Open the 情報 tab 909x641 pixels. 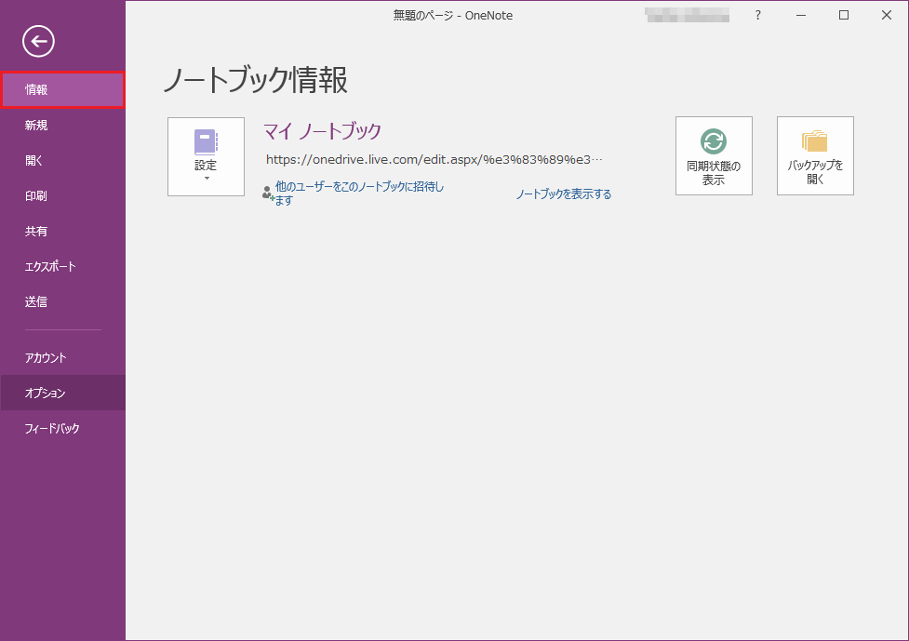tap(62, 90)
